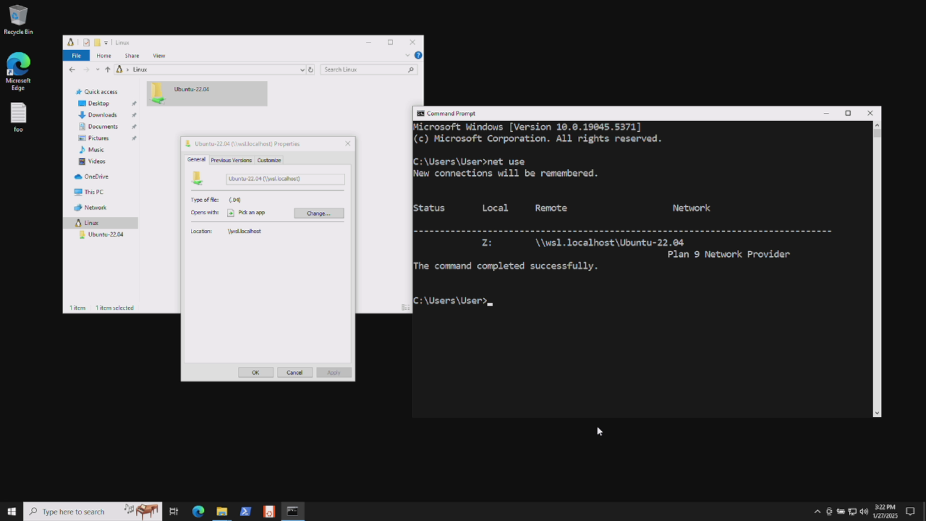Open the File Explorer help icon
Image resolution: width=926 pixels, height=521 pixels.
click(x=418, y=55)
